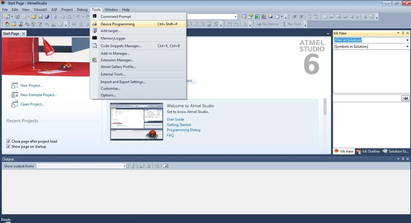Viewport: 411px width, 223px height.
Task: Open the Debug menu
Action: click(x=82, y=10)
